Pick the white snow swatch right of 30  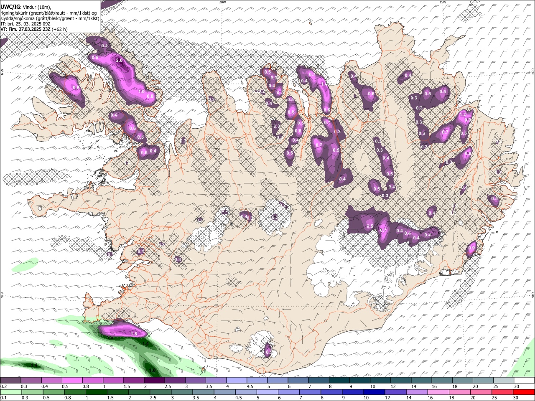tap(524, 380)
